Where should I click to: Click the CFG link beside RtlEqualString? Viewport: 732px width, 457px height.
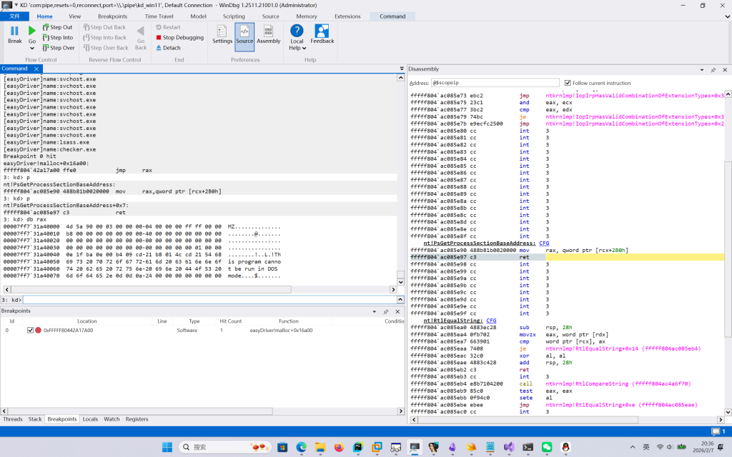pos(491,321)
